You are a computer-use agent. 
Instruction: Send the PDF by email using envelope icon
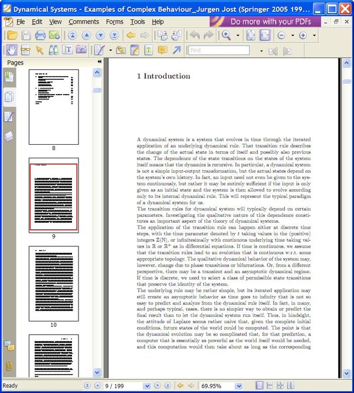pyautogui.click(x=54, y=35)
